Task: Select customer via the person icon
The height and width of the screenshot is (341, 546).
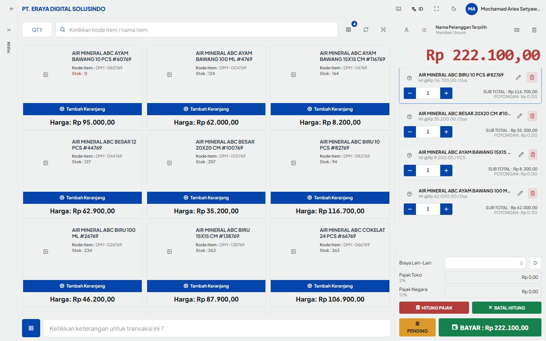Action: click(x=406, y=30)
